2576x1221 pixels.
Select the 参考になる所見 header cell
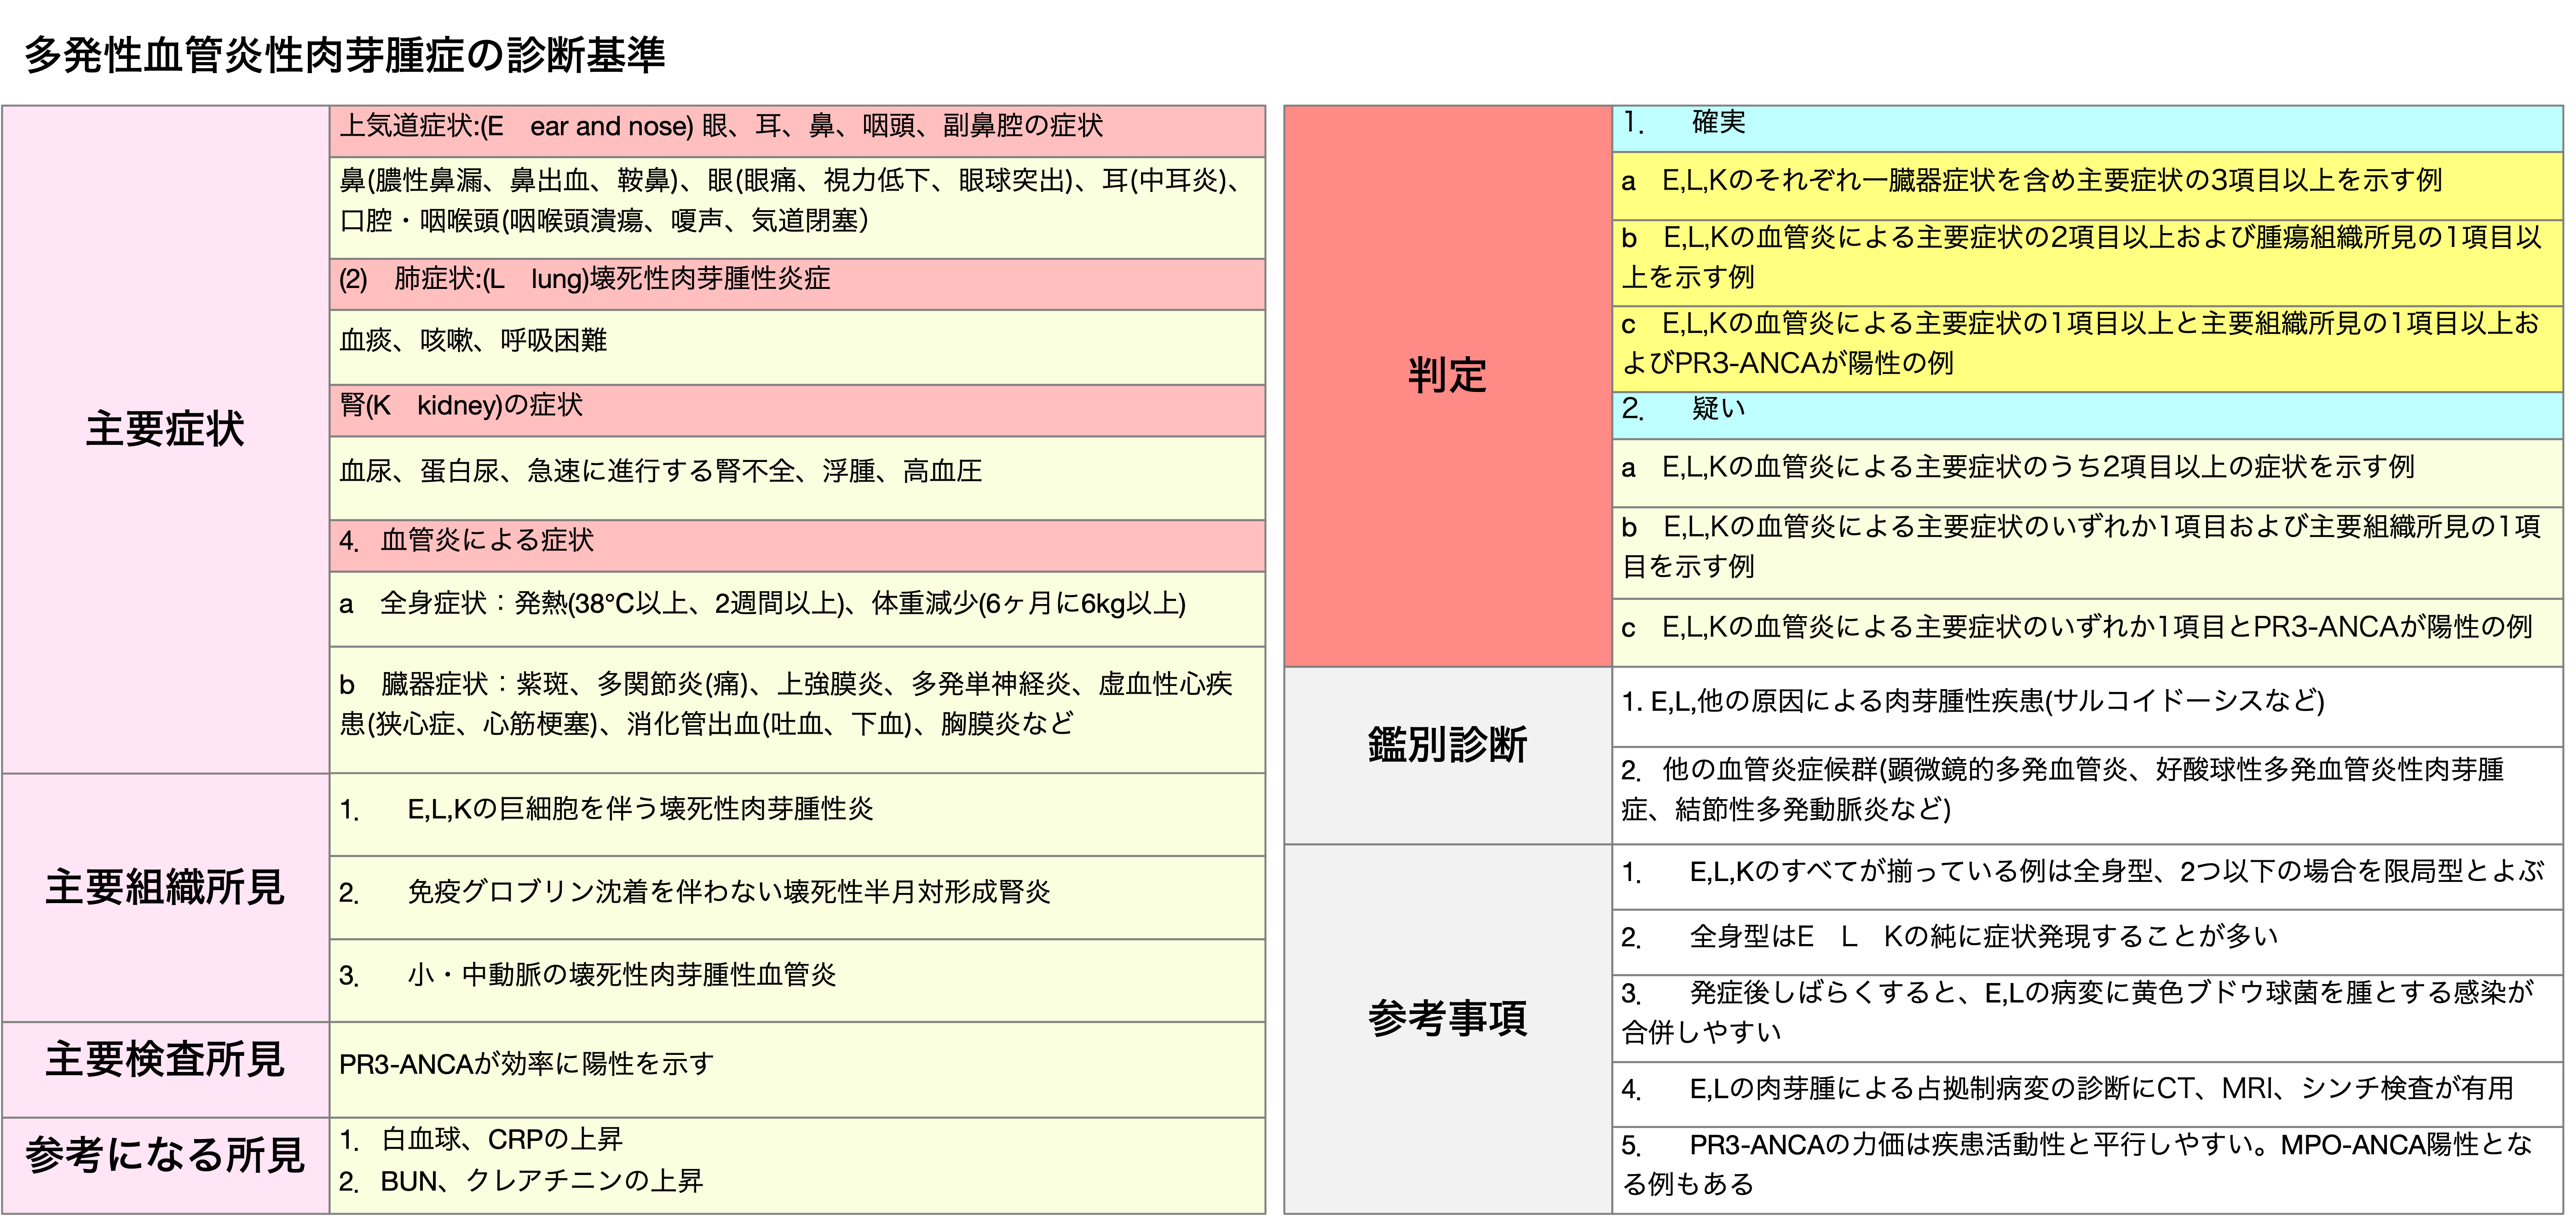click(165, 1165)
